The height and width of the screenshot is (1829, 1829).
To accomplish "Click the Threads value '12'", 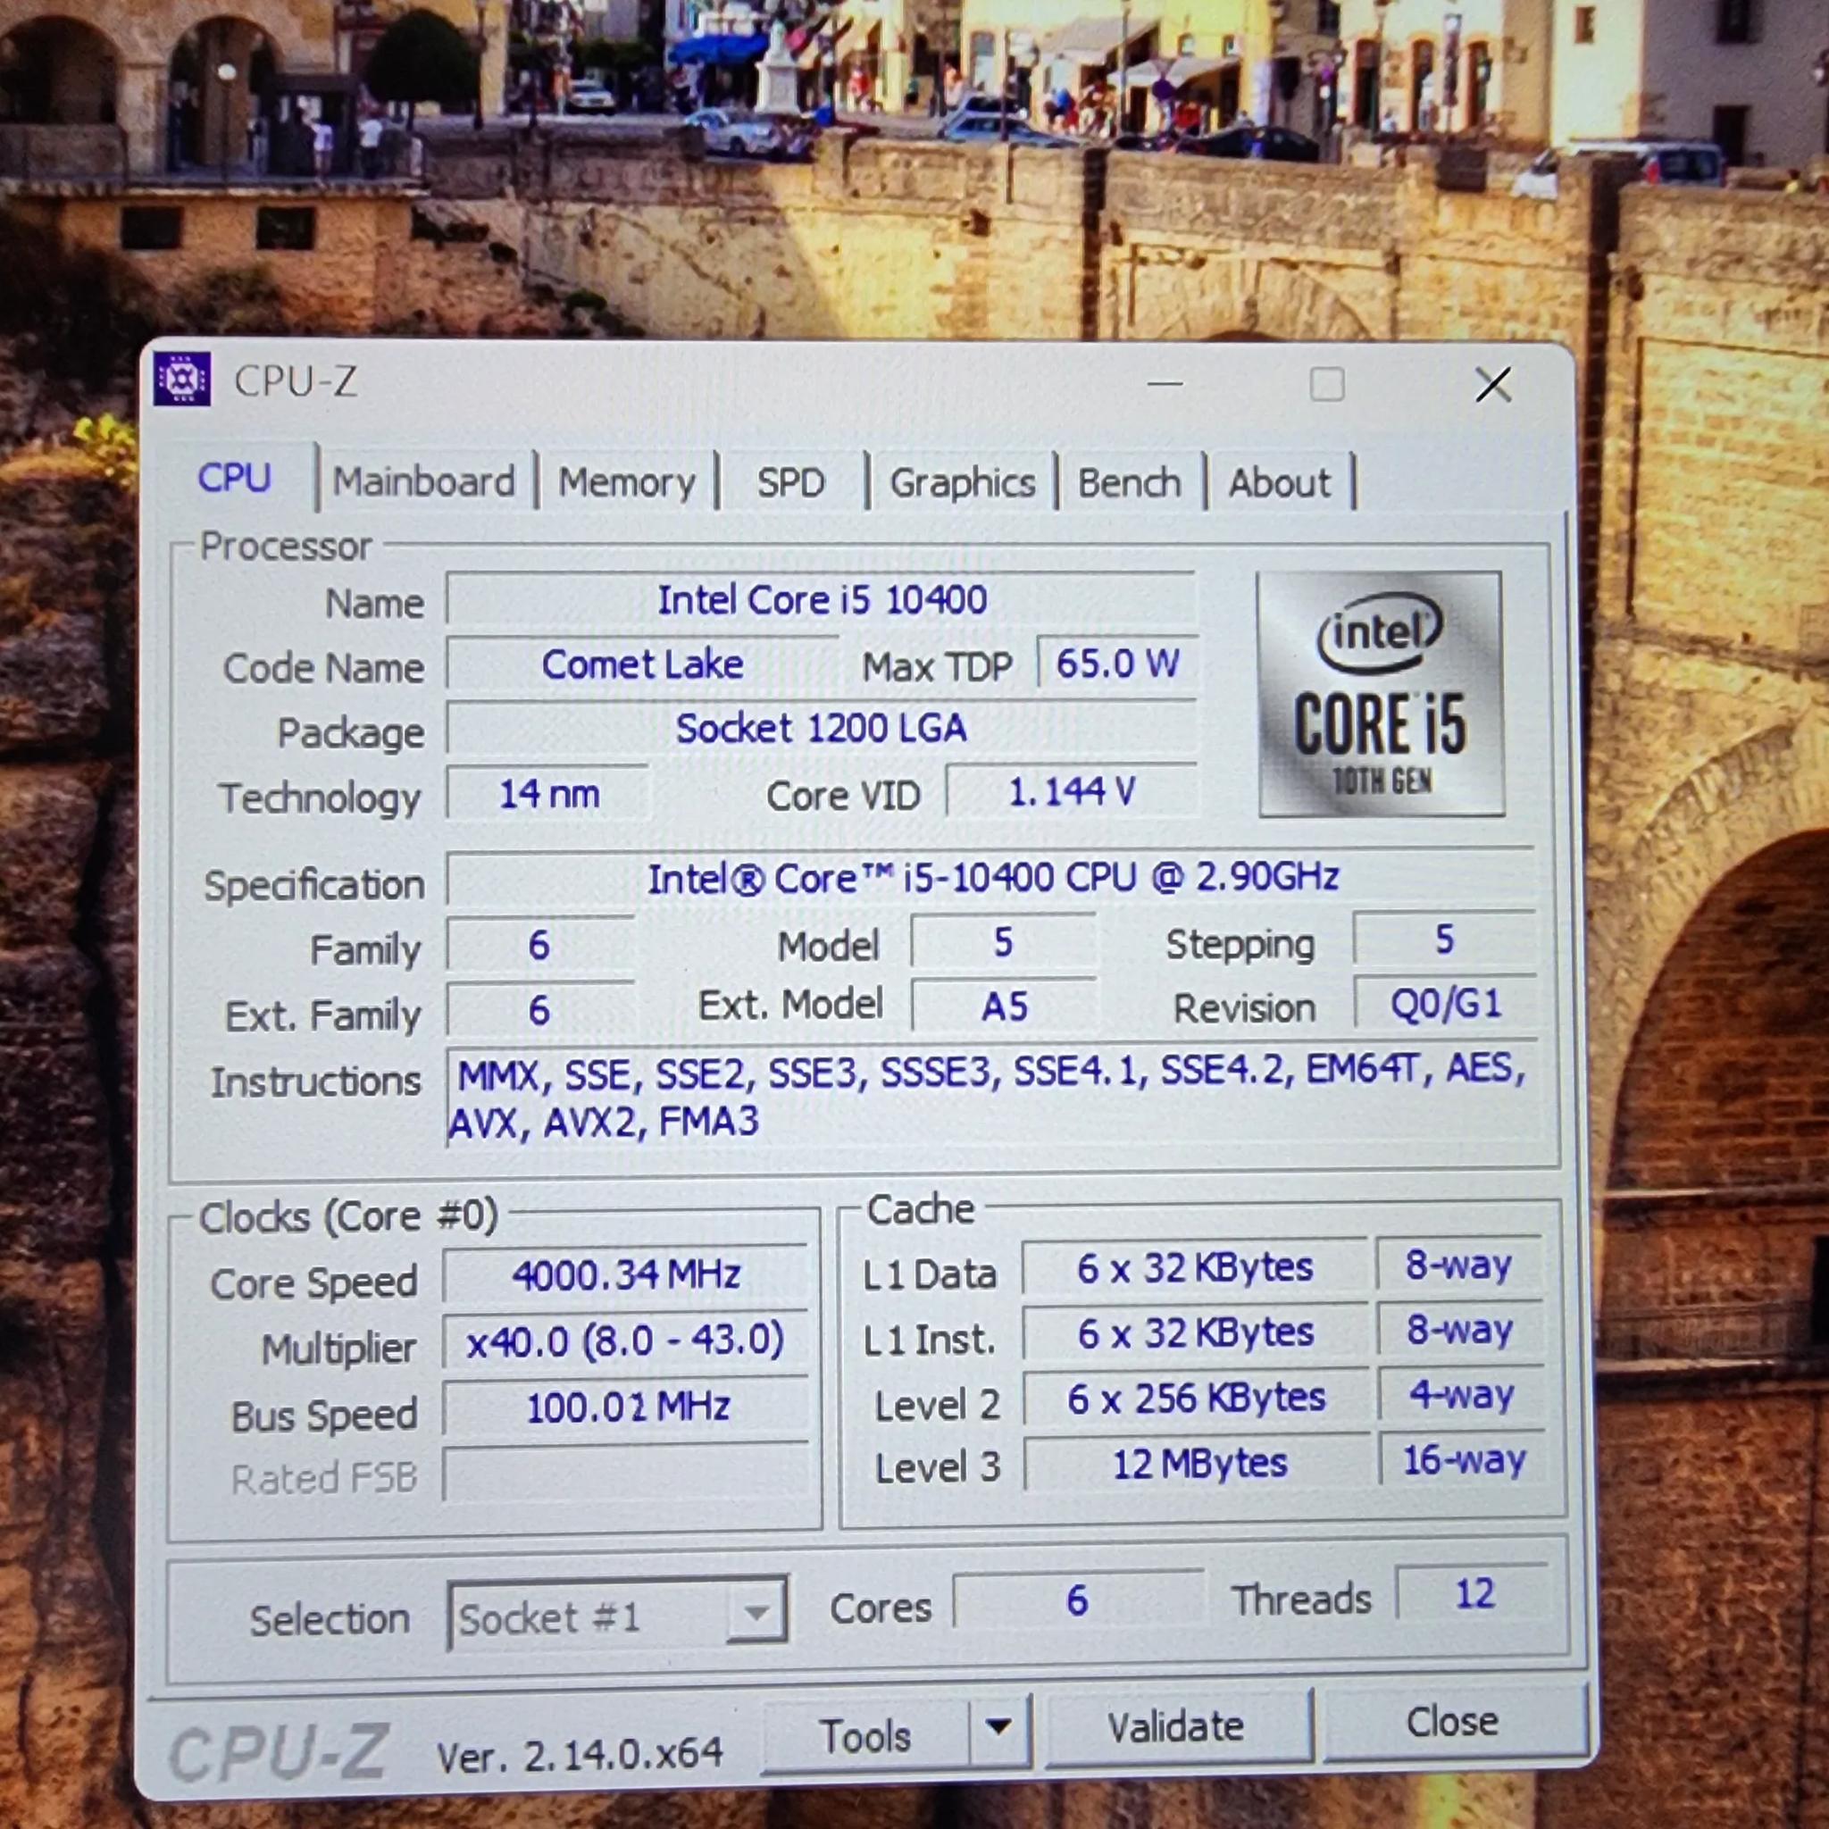I will click(1474, 1593).
